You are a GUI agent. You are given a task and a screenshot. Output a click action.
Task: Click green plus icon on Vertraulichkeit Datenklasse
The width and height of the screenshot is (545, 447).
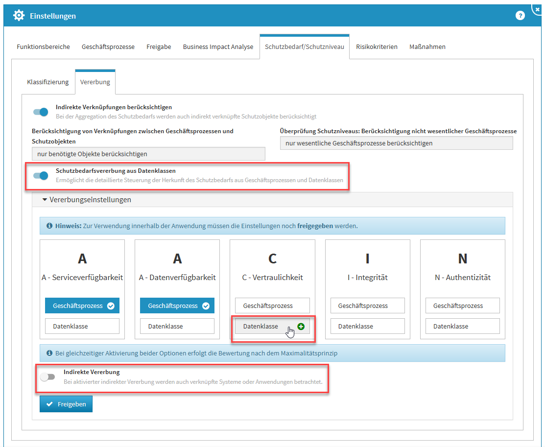[301, 327]
